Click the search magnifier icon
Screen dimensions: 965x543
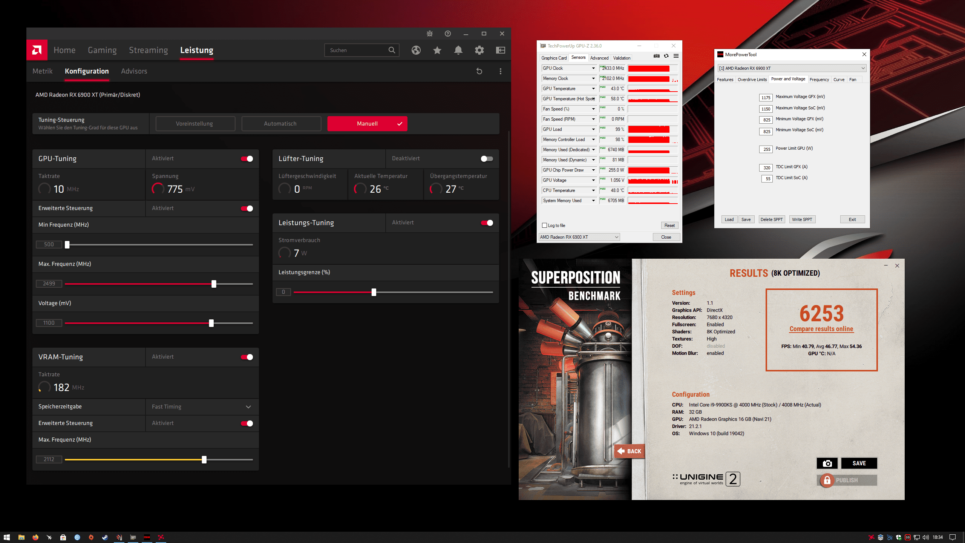pyautogui.click(x=392, y=50)
